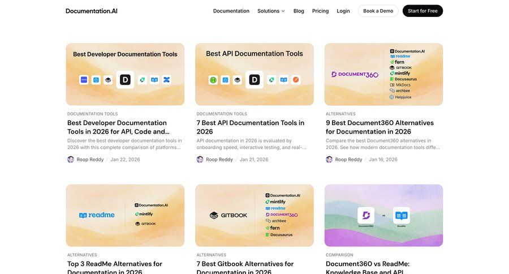The image size is (509, 274).
Task: Open article 7 Best Gitbook Alternatives
Action: [x=245, y=268]
